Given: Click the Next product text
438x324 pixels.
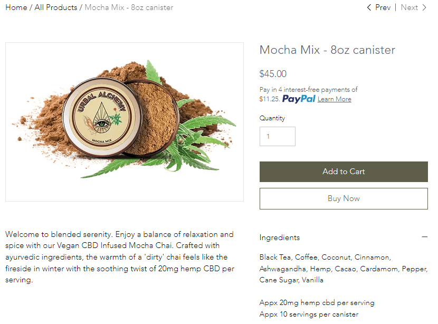Looking at the screenshot, I should tap(409, 7).
